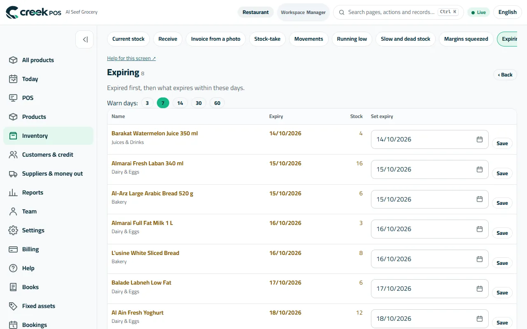Viewport: 527px width, 329px height.
Task: Open calendar picker for Almarai Fresh Laban
Action: coord(480,169)
